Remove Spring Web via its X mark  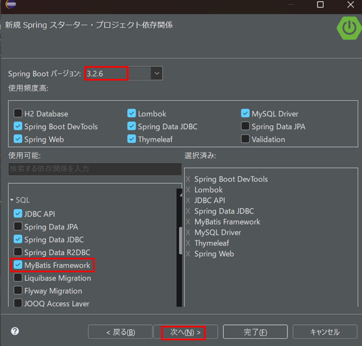pos(188,254)
